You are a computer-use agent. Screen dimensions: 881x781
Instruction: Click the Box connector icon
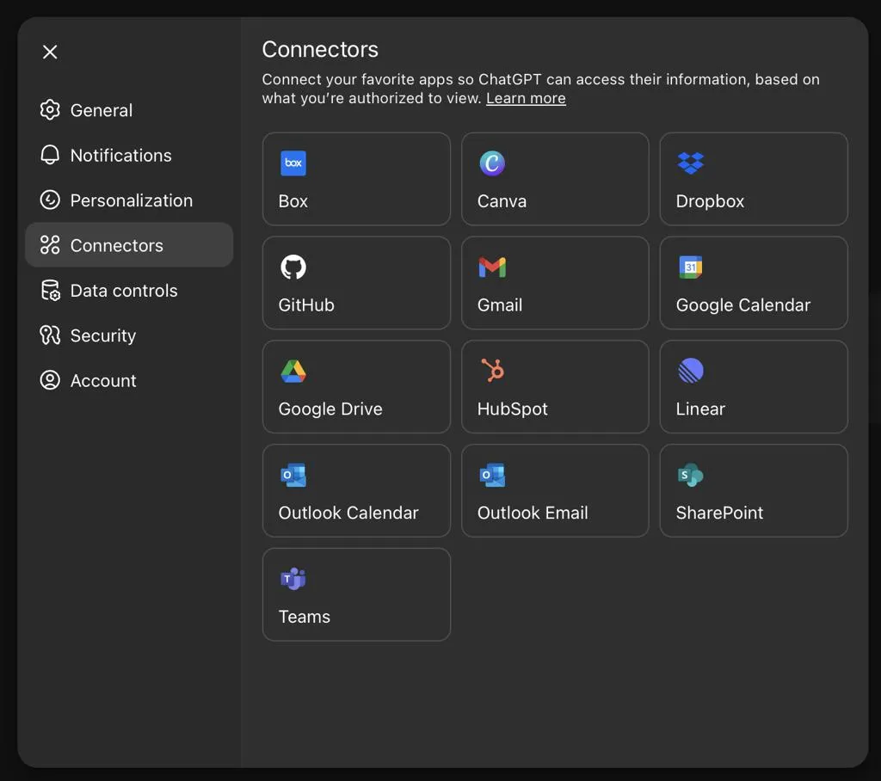293,163
